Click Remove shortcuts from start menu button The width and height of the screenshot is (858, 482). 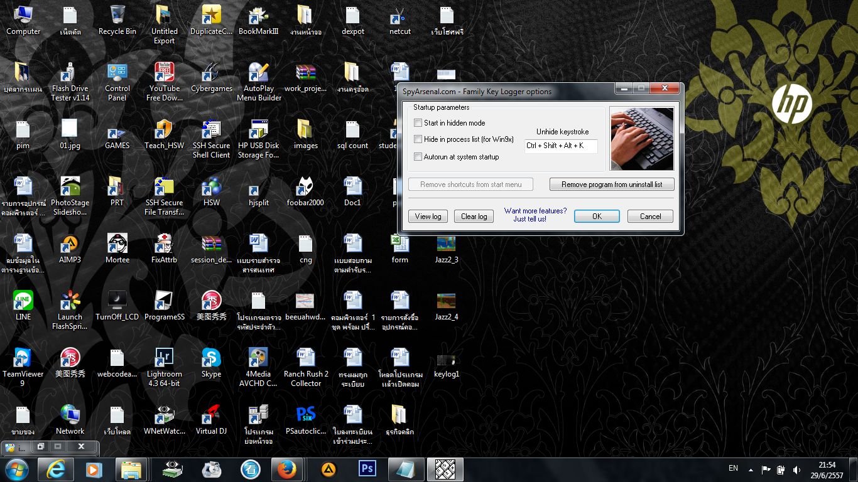click(x=471, y=185)
